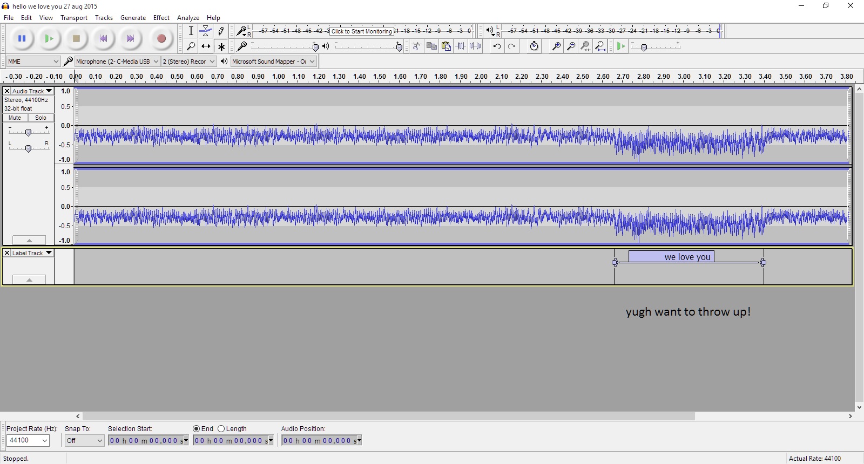The height and width of the screenshot is (464, 864).
Task: Mute the Audio Track
Action: (15, 118)
